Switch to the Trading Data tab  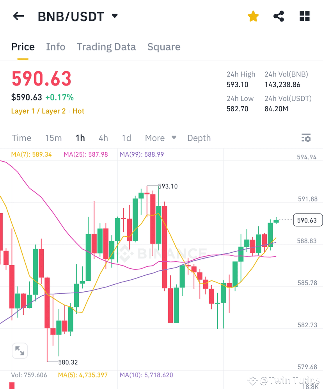pos(106,47)
